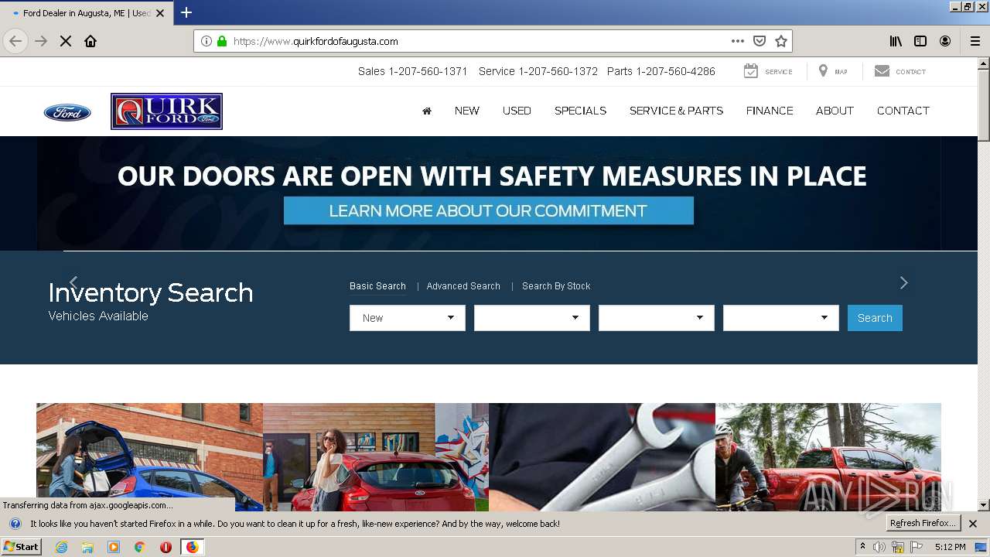The width and height of the screenshot is (990, 557).
Task: Open the CONTACT menu item
Action: pos(903,111)
